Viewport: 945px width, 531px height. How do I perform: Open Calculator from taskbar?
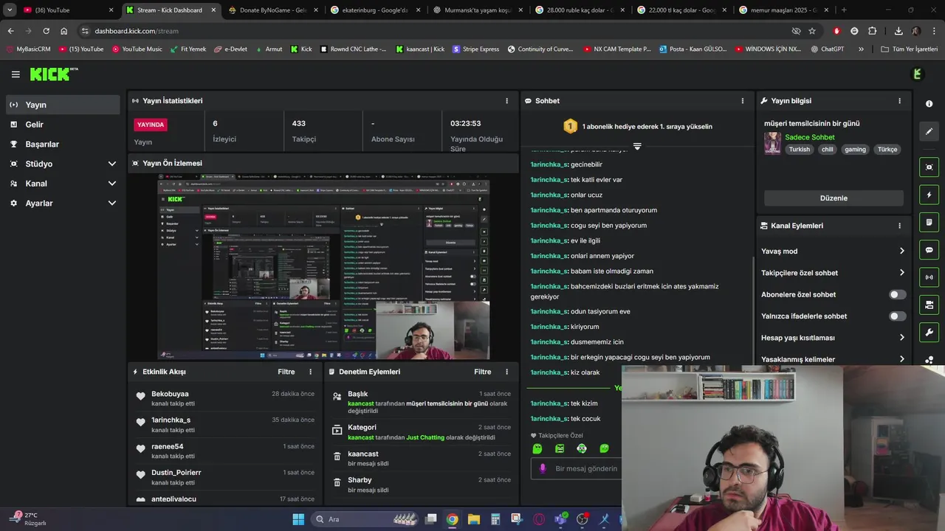495,519
